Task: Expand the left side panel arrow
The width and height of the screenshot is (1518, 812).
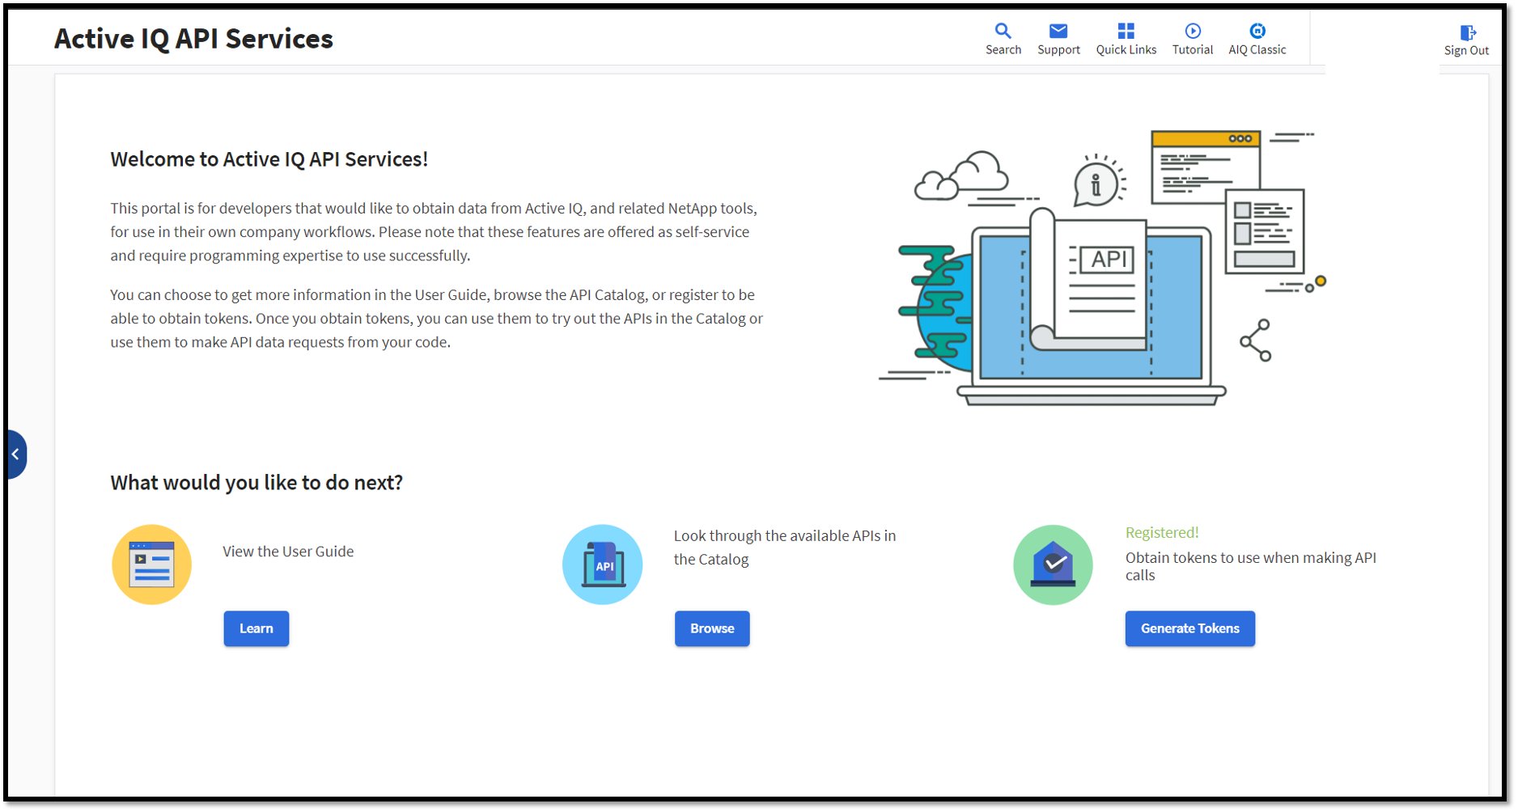Action: [x=15, y=455]
